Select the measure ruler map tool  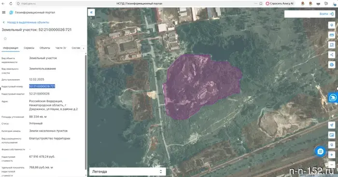[x=332, y=35]
